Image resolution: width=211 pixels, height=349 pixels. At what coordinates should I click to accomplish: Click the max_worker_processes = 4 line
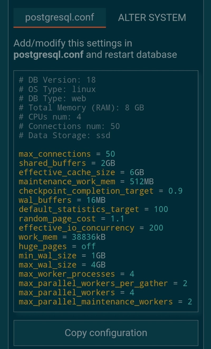(76, 274)
